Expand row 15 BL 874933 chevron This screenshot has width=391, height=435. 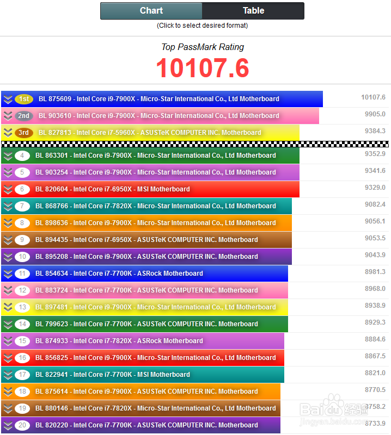[8, 341]
